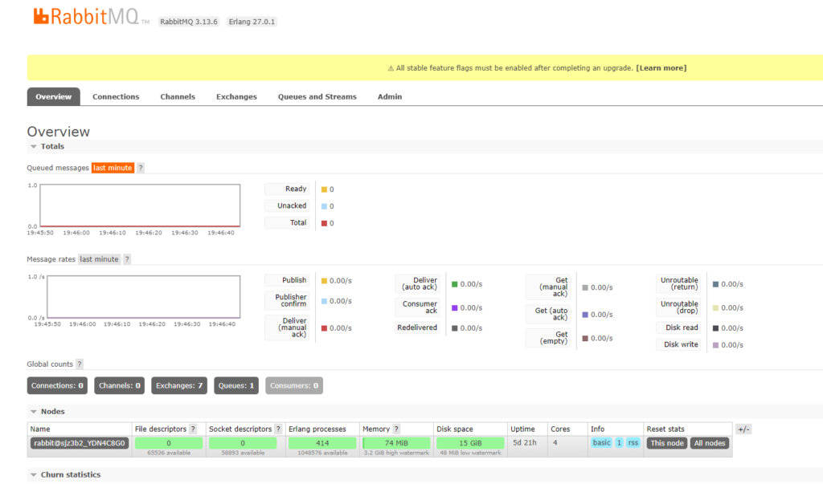Click the Publisher confirm legend label

click(287, 300)
